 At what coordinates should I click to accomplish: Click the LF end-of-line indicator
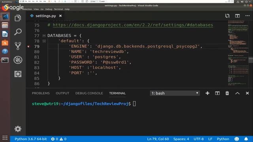pyautogui.click(x=210, y=139)
